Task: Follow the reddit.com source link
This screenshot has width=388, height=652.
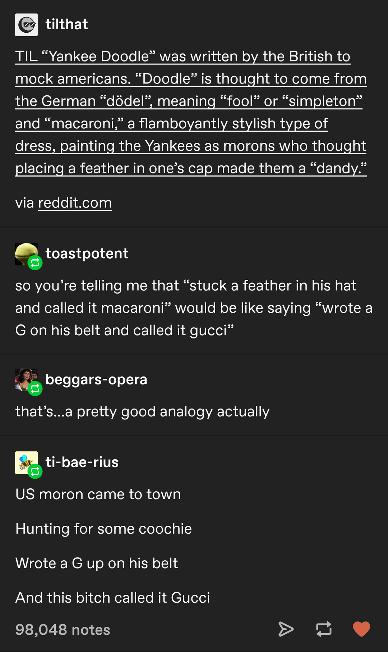Action: (x=75, y=203)
